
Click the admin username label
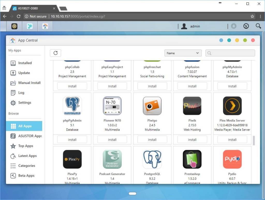click(x=195, y=26)
